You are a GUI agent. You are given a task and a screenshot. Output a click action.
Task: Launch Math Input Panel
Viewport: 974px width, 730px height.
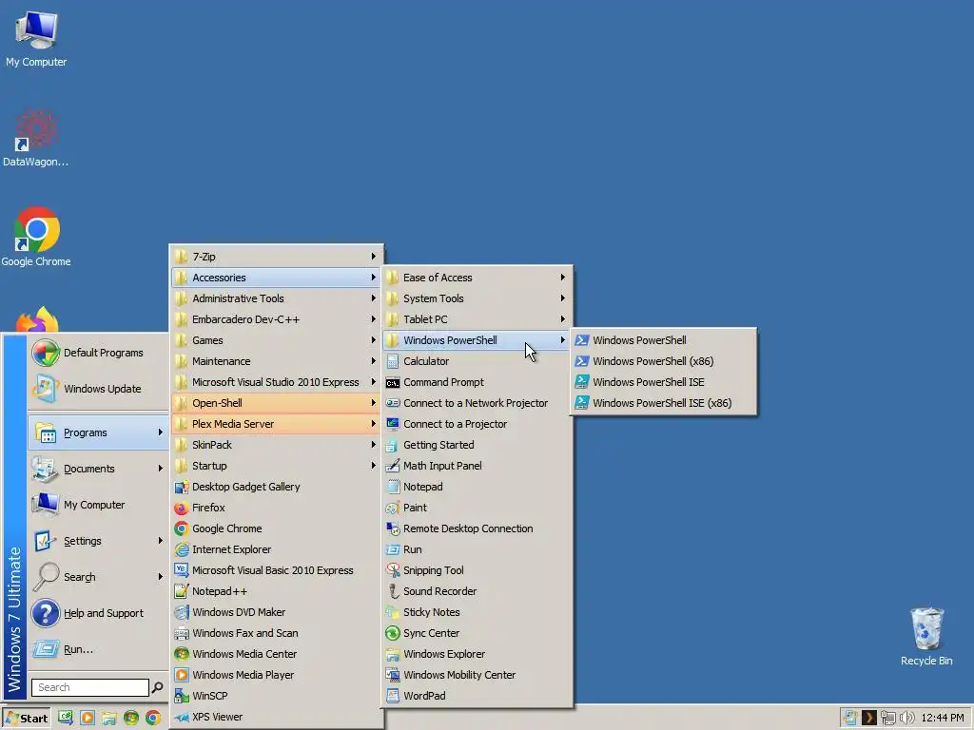477,466
